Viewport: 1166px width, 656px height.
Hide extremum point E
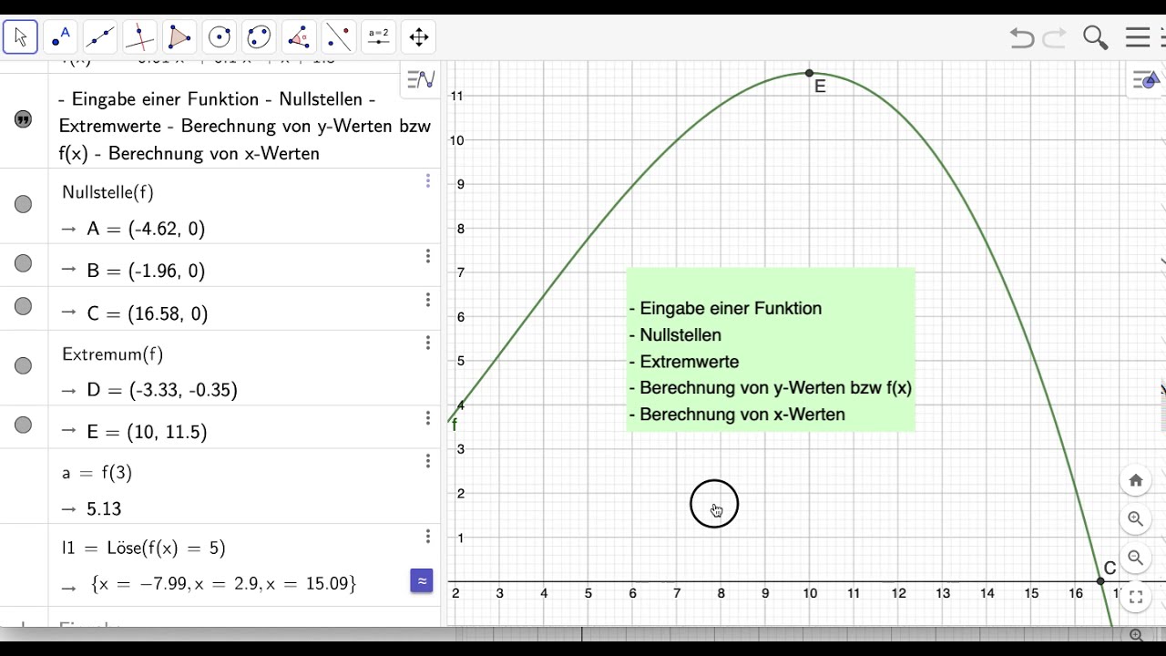click(x=24, y=425)
